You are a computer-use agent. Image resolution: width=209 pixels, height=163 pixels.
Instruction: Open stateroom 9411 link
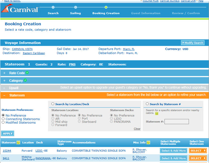click(6, 158)
